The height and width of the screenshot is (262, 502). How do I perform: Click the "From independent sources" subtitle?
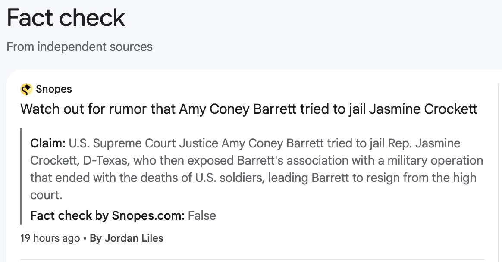79,47
